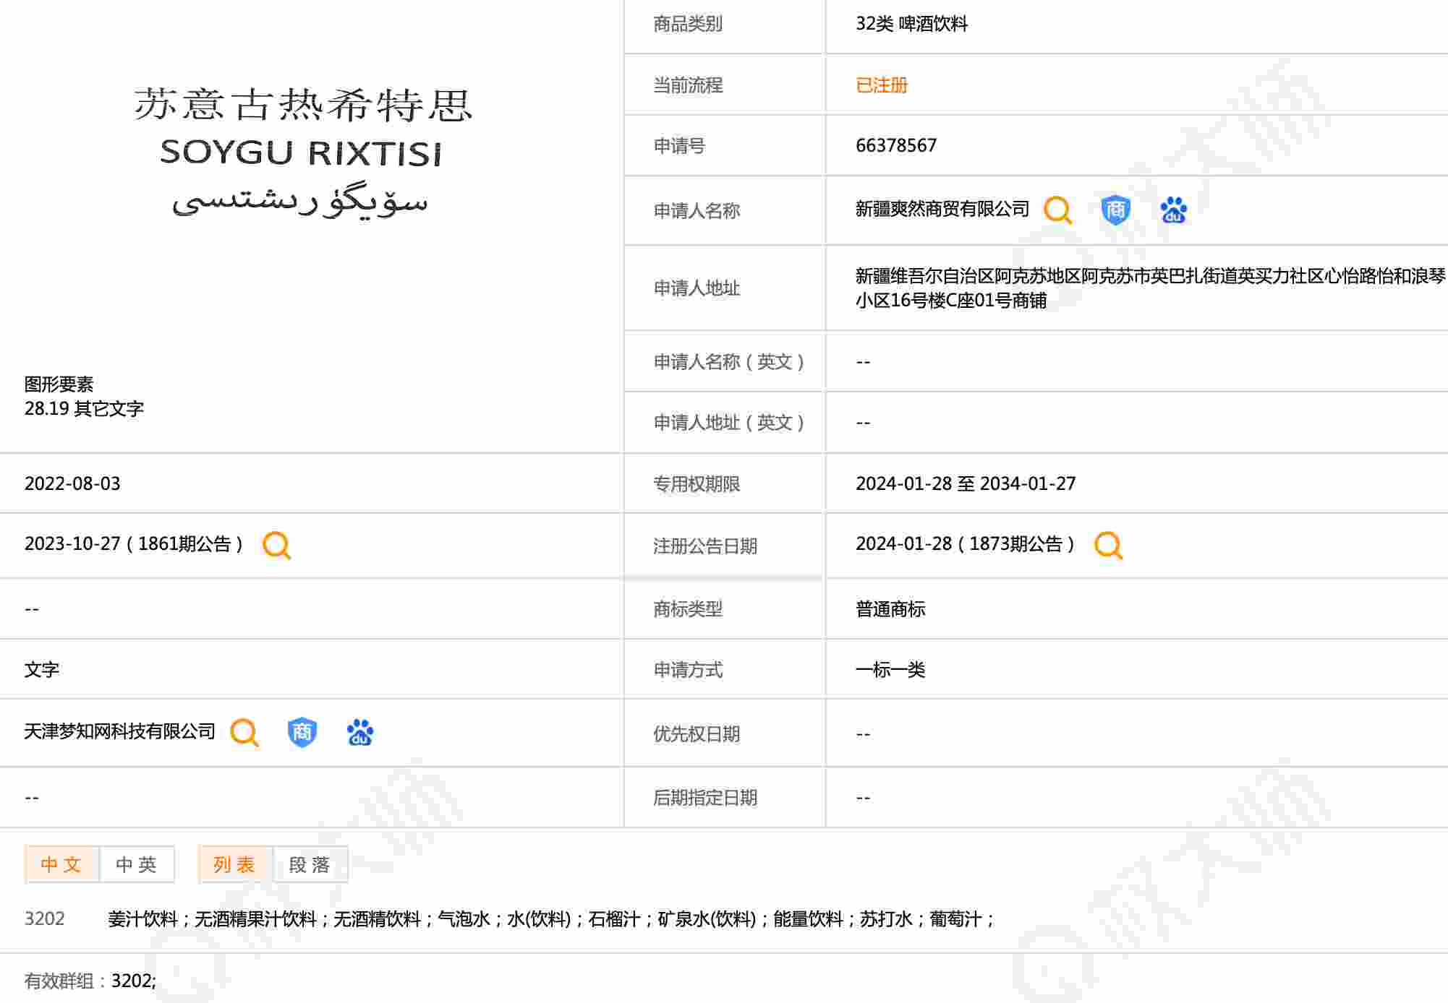Select 列表 display mode
Screen dimensions: 1448x1003
235,864
